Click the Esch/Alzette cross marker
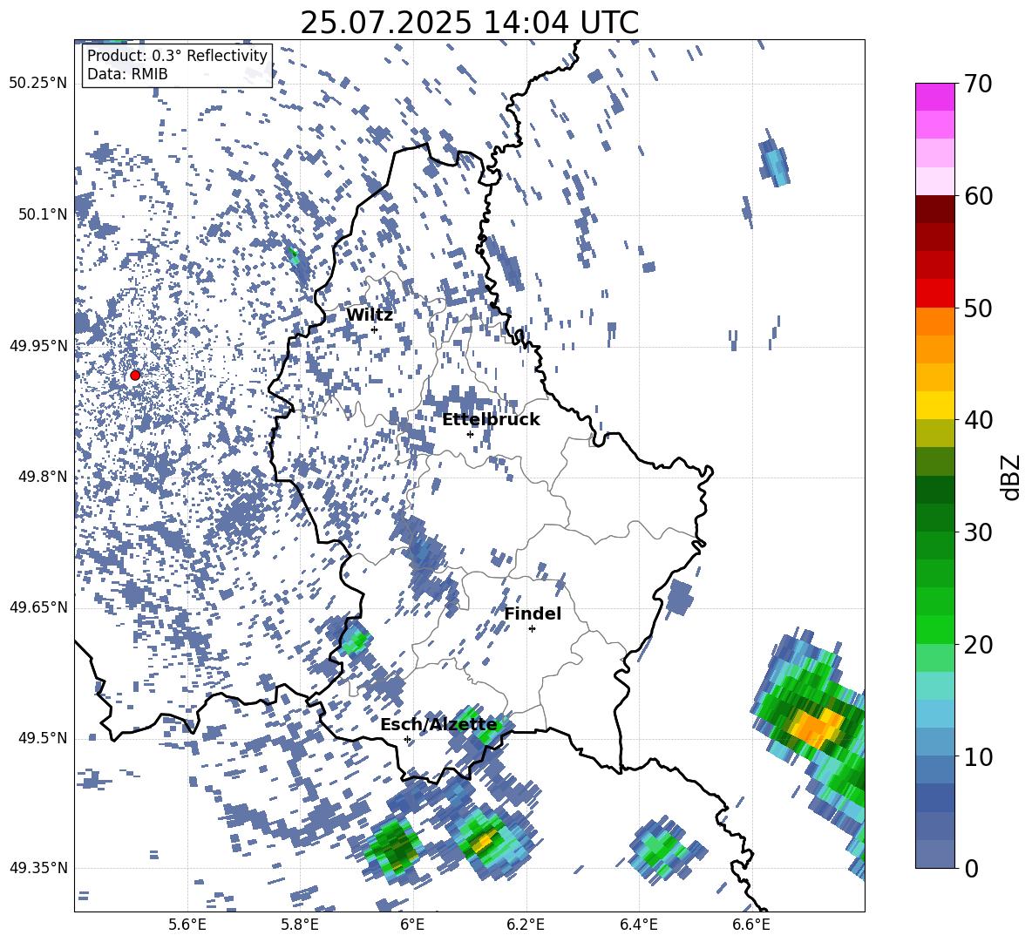Image resolution: width=1032 pixels, height=942 pixels. (407, 739)
